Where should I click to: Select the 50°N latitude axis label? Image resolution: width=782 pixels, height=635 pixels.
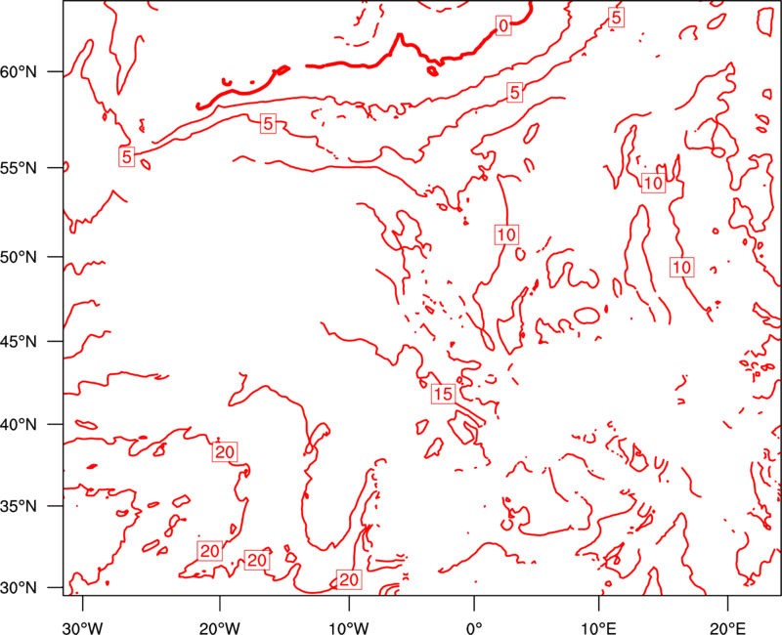click(x=19, y=257)
